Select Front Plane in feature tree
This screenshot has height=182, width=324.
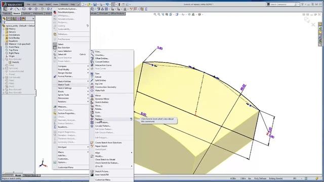coord(14,47)
